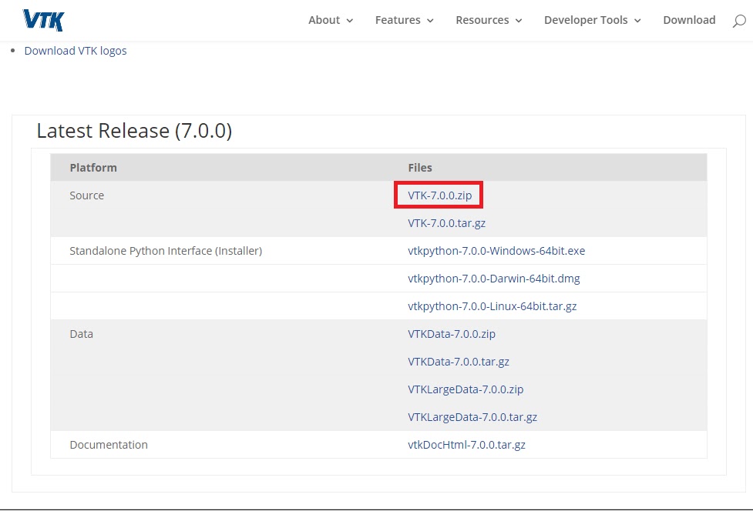Select the Data platform cell
This screenshot has height=511, width=753.
81,334
